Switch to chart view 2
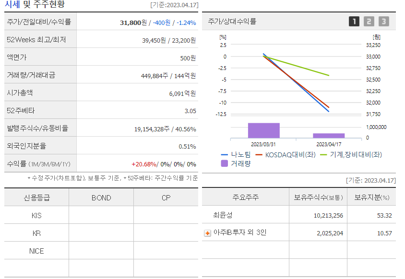 (x=369, y=22)
